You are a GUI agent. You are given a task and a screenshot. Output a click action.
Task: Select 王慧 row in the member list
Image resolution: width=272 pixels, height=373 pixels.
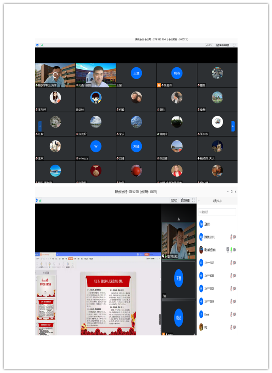click(x=217, y=224)
